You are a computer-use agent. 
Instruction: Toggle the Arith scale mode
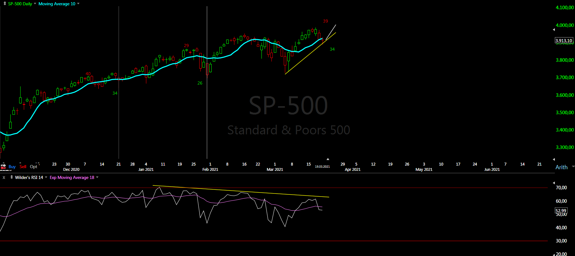[x=561, y=167]
